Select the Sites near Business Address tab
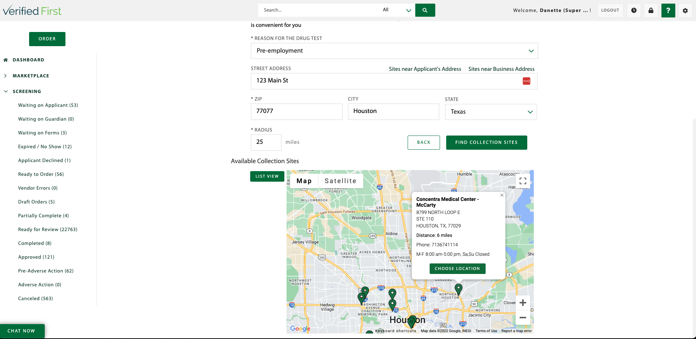Screen dimensions: 696x339 (x=501, y=69)
